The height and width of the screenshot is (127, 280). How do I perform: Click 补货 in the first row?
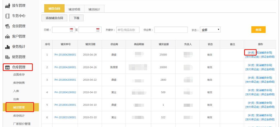[x=251, y=53]
